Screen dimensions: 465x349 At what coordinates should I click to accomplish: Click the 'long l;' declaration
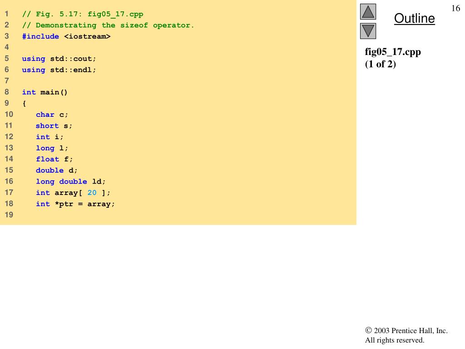click(x=52, y=148)
